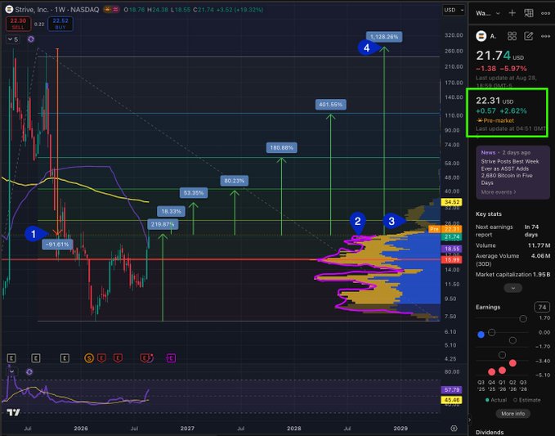Click the Strive logo in the details panel
Screen dimensions: 555x436
pos(481,36)
